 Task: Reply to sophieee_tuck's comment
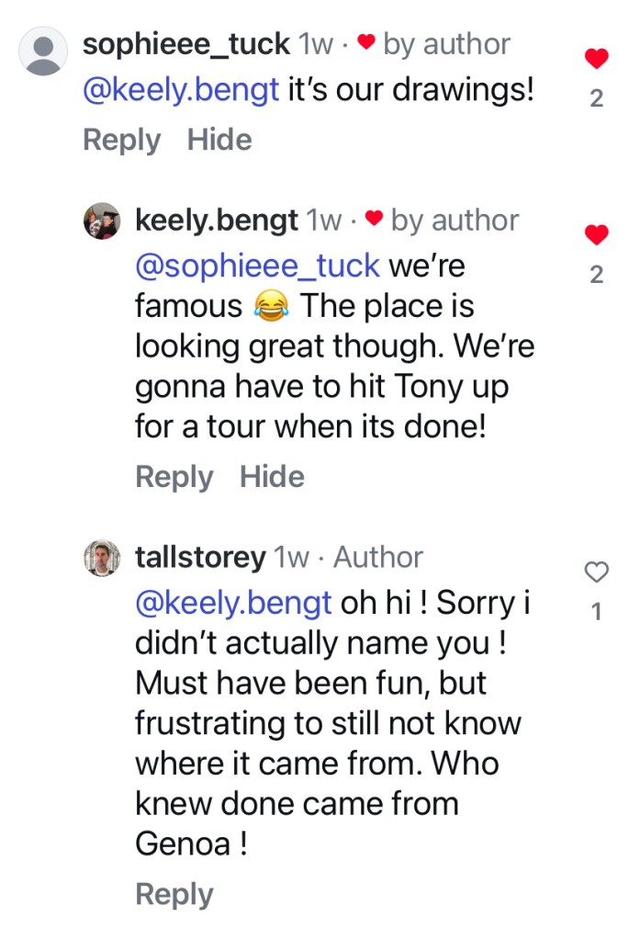point(121,140)
